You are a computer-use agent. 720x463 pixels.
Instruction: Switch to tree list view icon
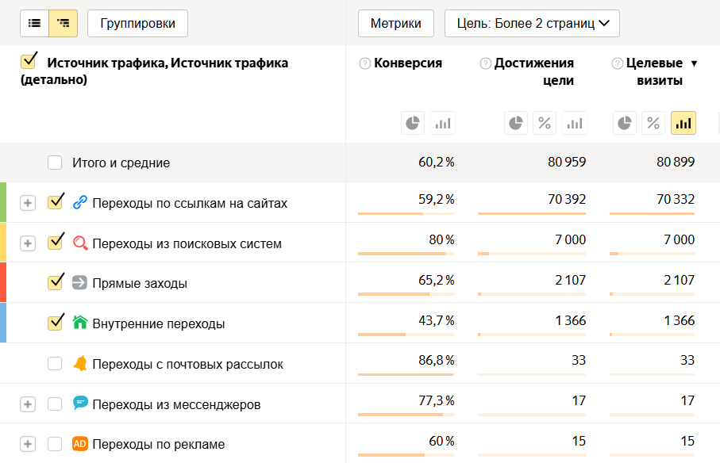pos(64,24)
